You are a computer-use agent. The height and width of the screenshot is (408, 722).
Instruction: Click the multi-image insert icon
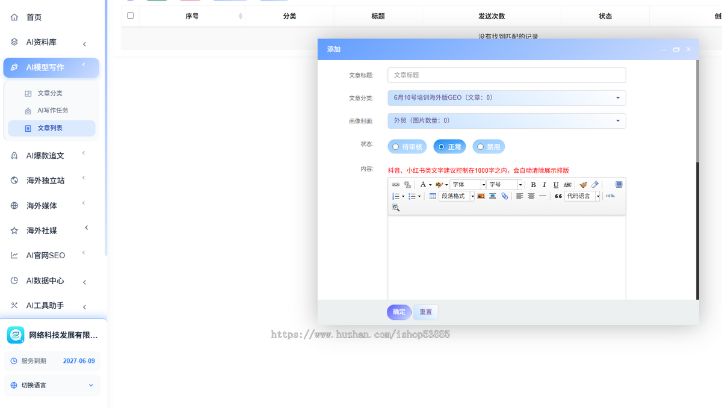pyautogui.click(x=493, y=196)
